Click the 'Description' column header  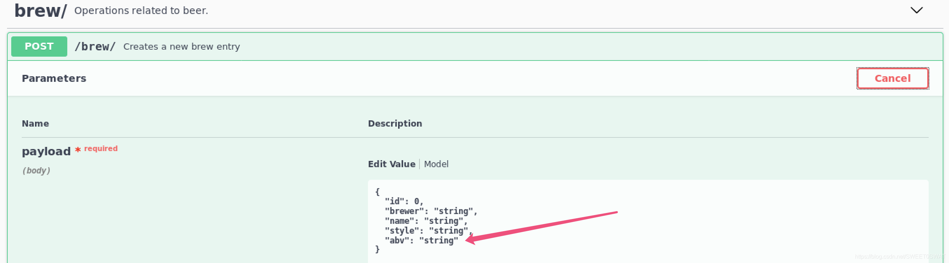[x=395, y=123]
